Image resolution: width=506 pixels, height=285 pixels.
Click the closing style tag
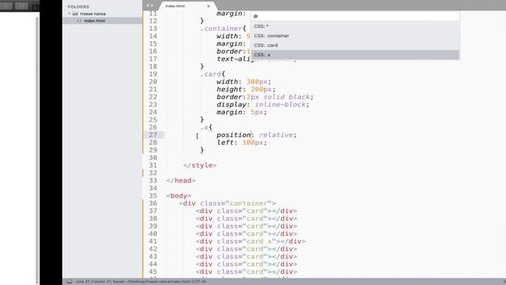(x=200, y=165)
